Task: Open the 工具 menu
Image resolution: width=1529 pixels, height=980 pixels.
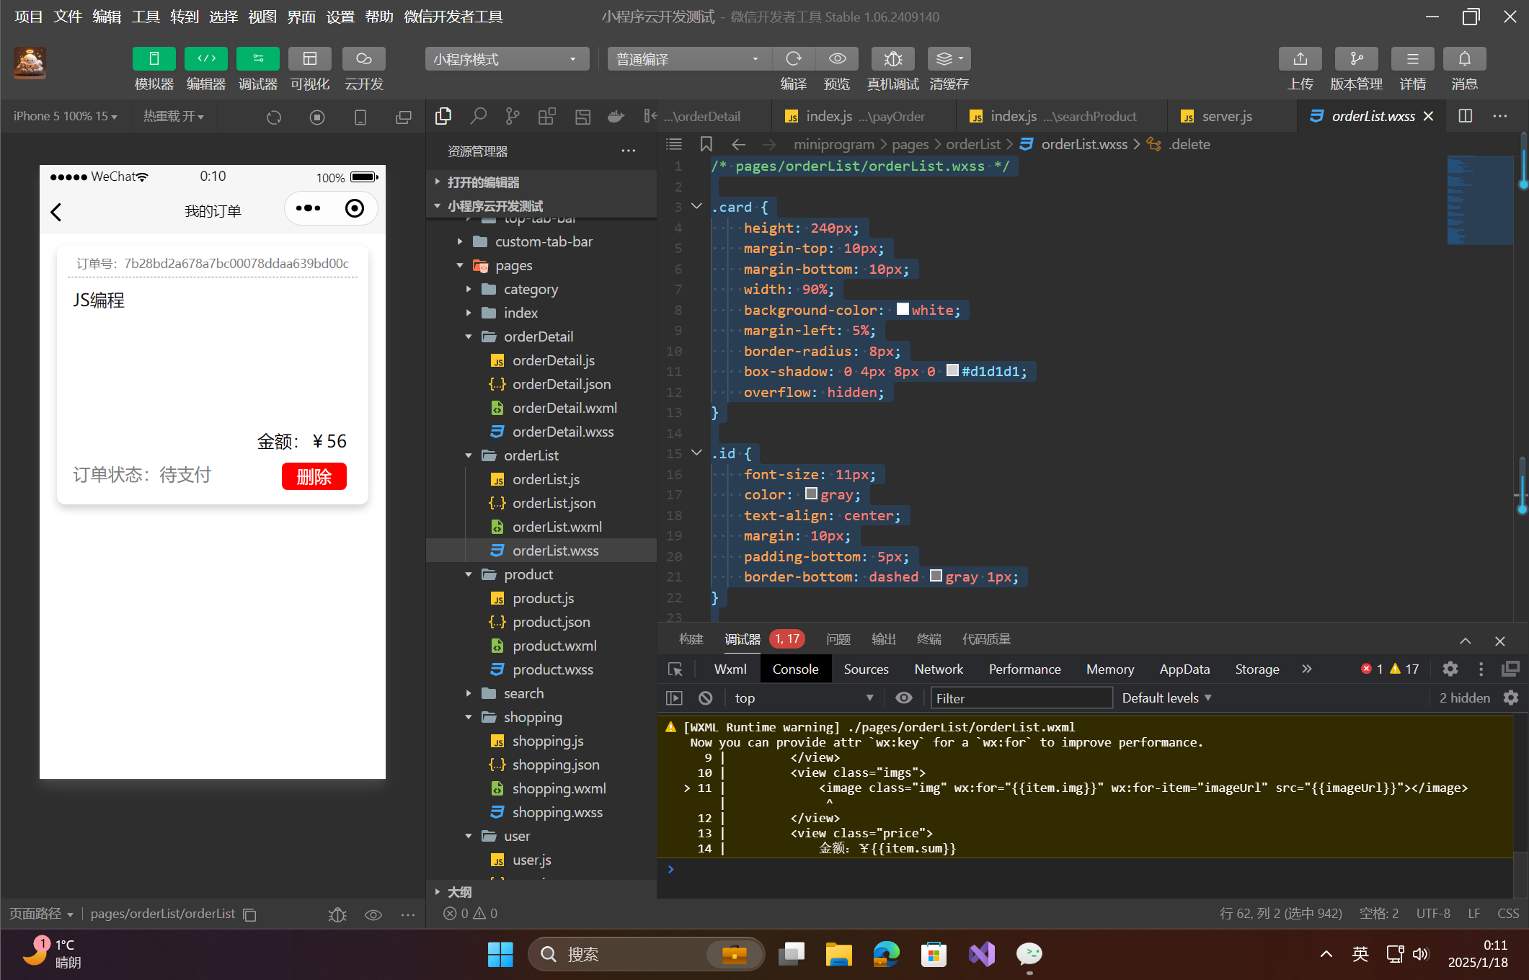Action: point(145,16)
